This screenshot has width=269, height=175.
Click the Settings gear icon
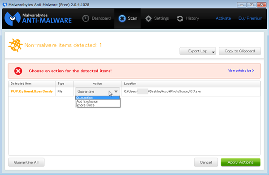point(148,18)
